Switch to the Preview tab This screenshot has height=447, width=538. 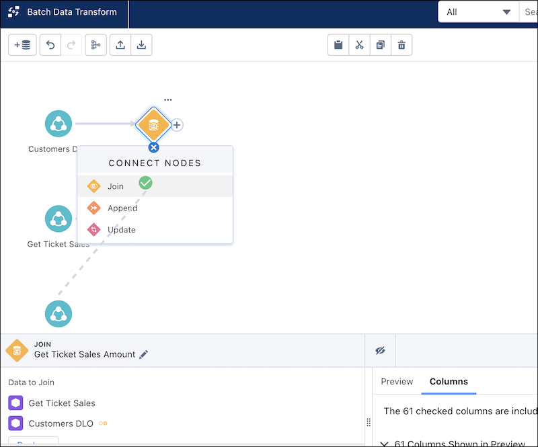point(397,381)
